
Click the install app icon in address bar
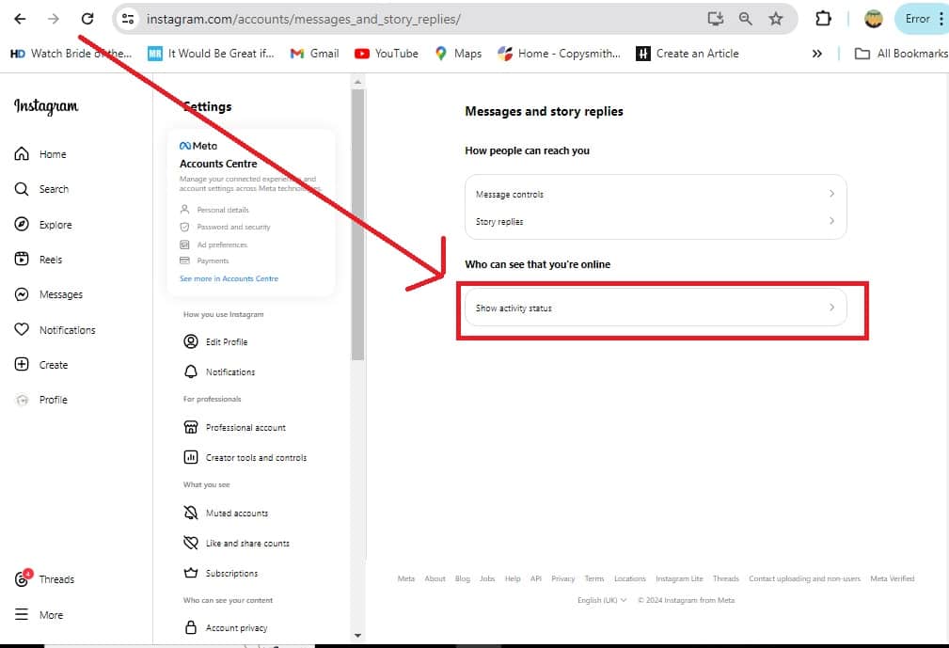point(716,19)
